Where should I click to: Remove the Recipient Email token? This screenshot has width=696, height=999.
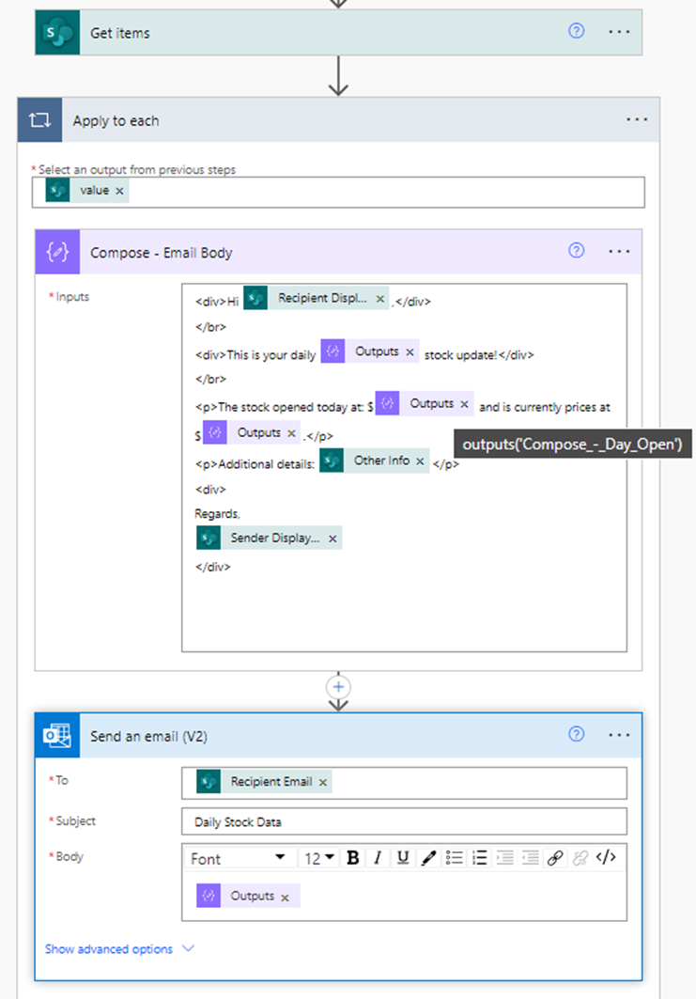click(323, 782)
